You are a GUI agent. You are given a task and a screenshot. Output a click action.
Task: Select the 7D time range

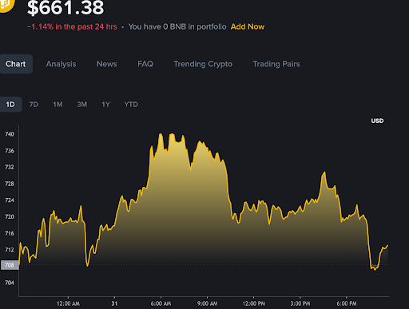pos(34,105)
